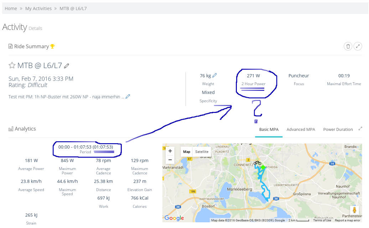Zoom in on the map
Image resolution: width=369 pixels, height=228 pixels.
pyautogui.click(x=170, y=151)
